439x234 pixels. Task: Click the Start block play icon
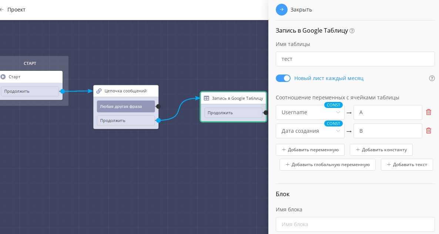coord(3,77)
